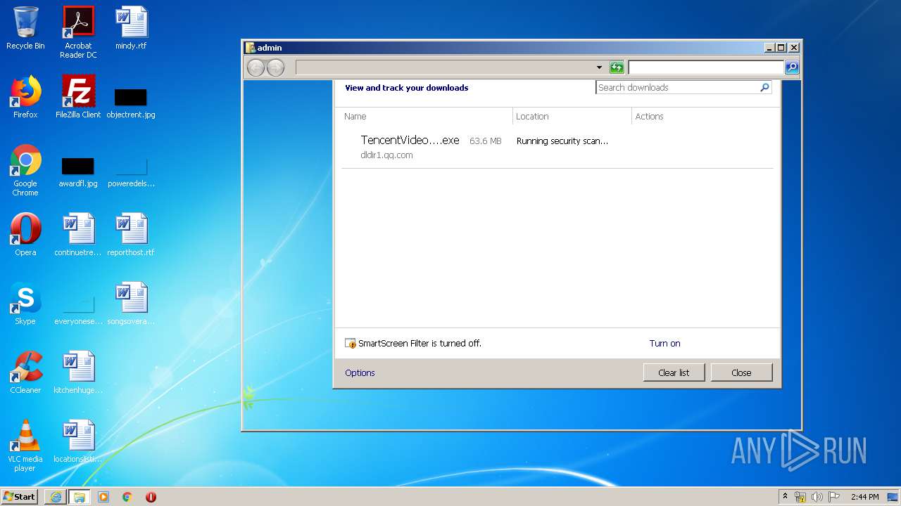Click the Forward navigation button
Screen dimensions: 901x506
275,67
